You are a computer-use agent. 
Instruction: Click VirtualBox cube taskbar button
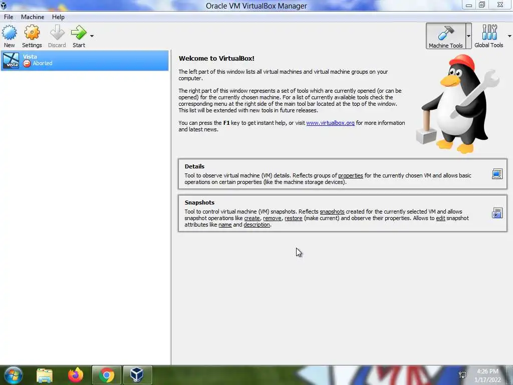point(137,375)
